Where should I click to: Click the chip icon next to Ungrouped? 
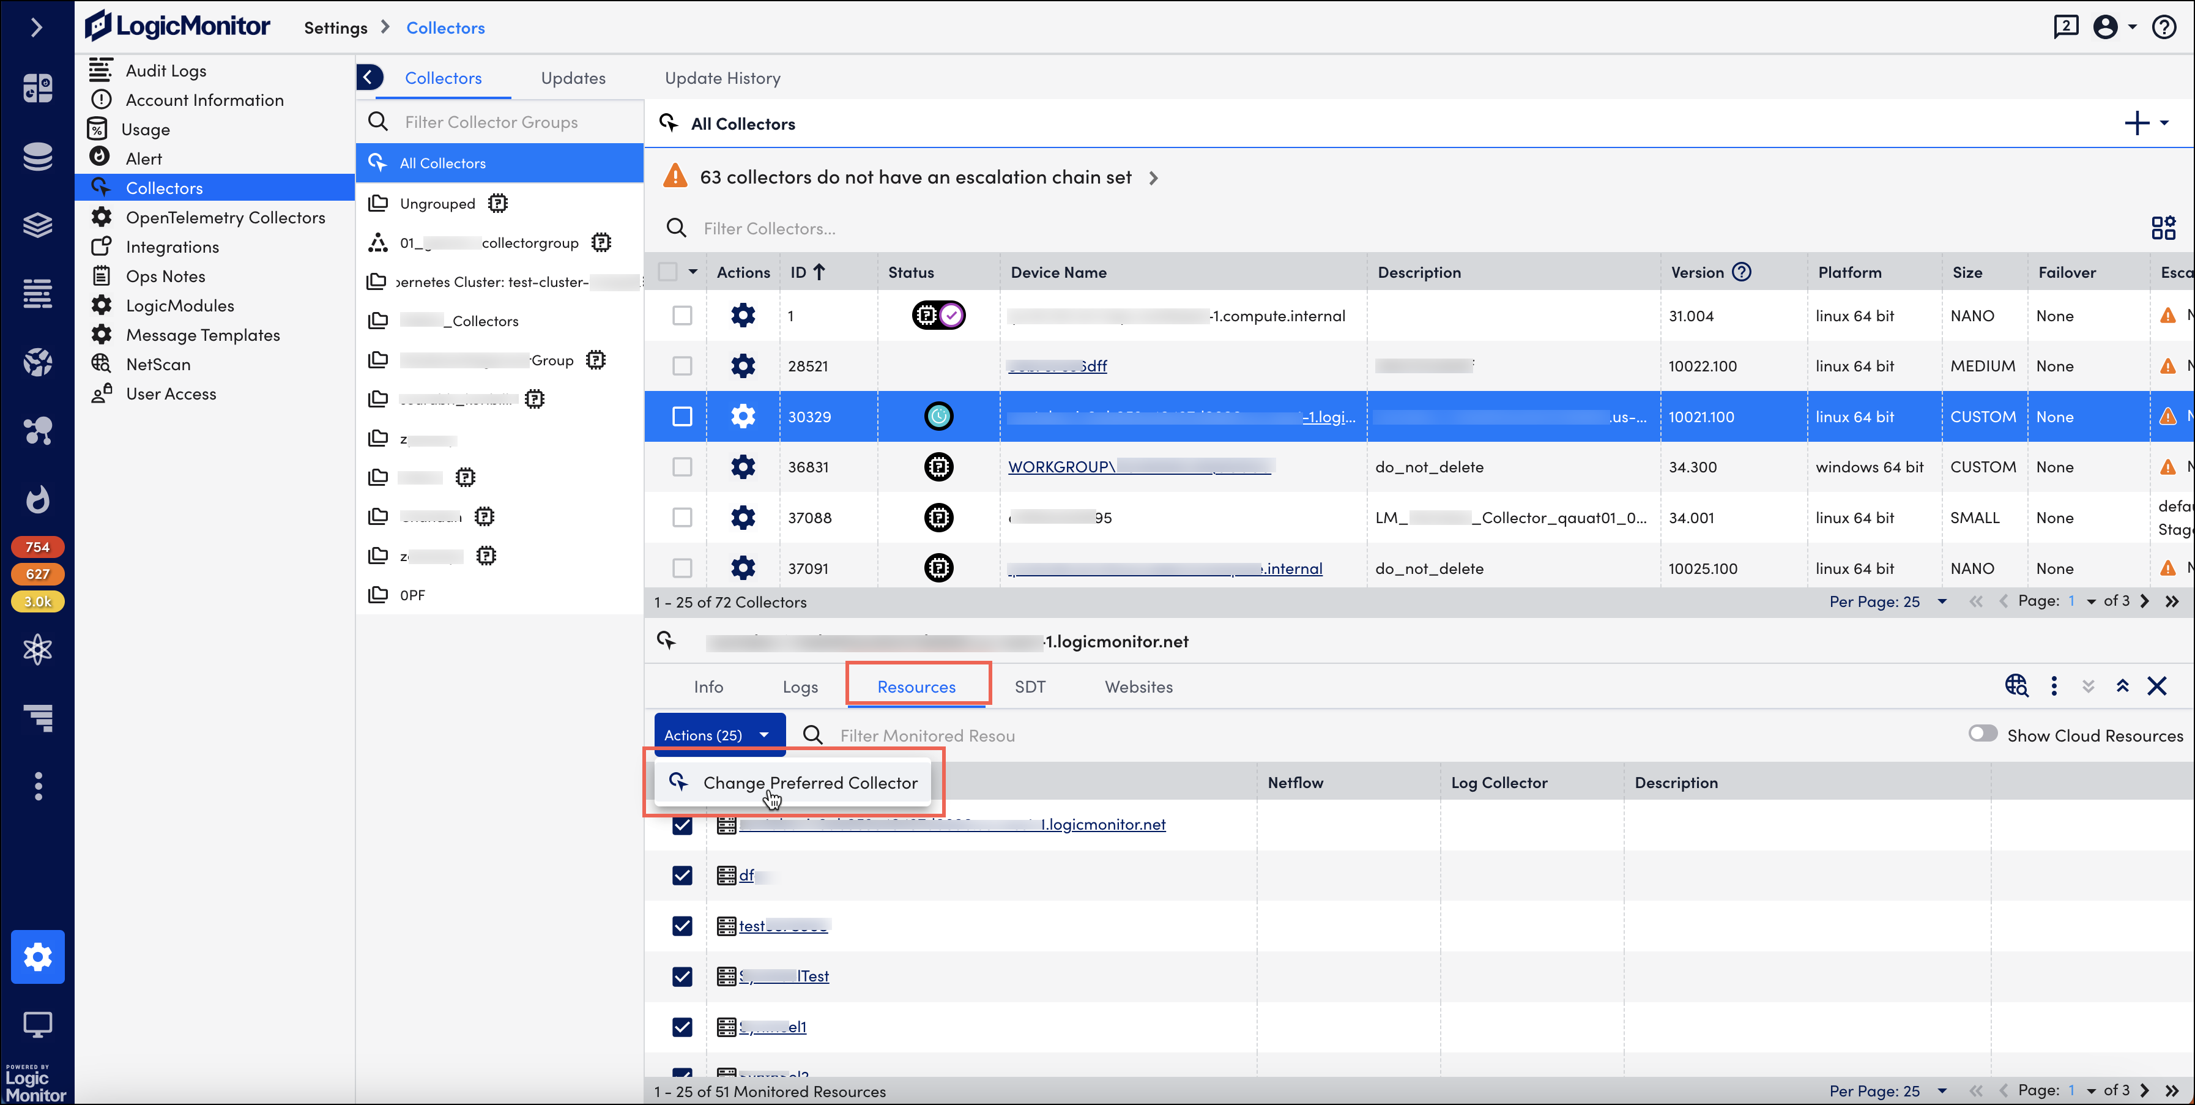tap(497, 203)
